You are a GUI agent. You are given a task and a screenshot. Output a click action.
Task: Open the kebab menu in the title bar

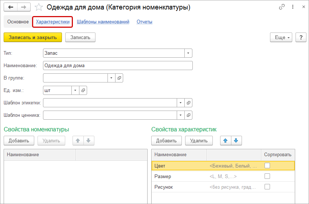(293, 7)
